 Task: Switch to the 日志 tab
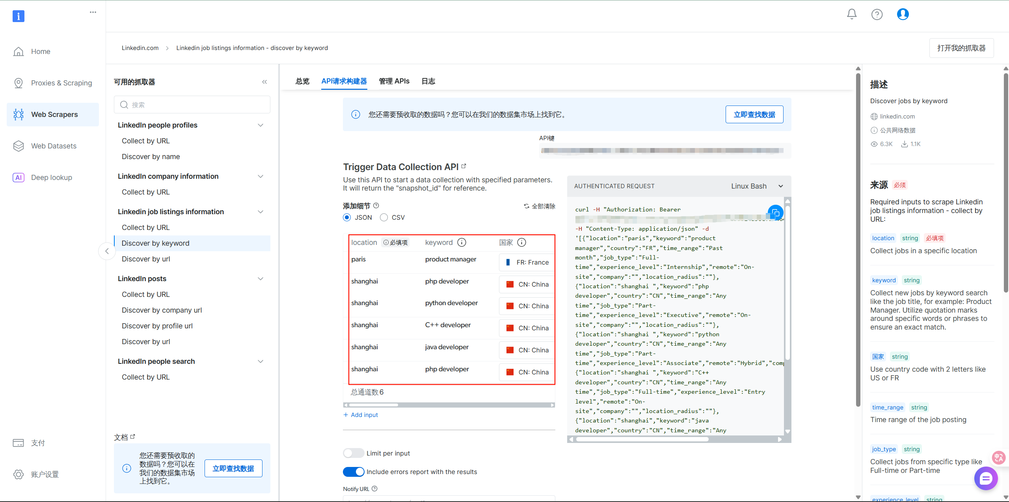tap(428, 81)
